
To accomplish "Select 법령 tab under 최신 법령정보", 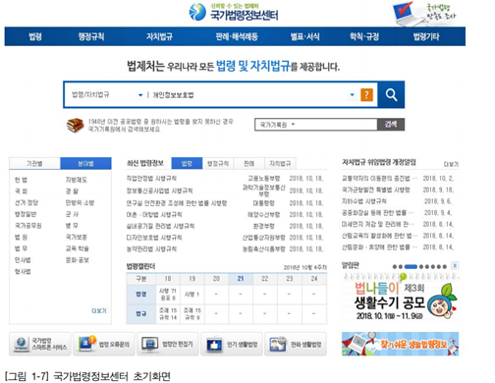I will pos(187,163).
